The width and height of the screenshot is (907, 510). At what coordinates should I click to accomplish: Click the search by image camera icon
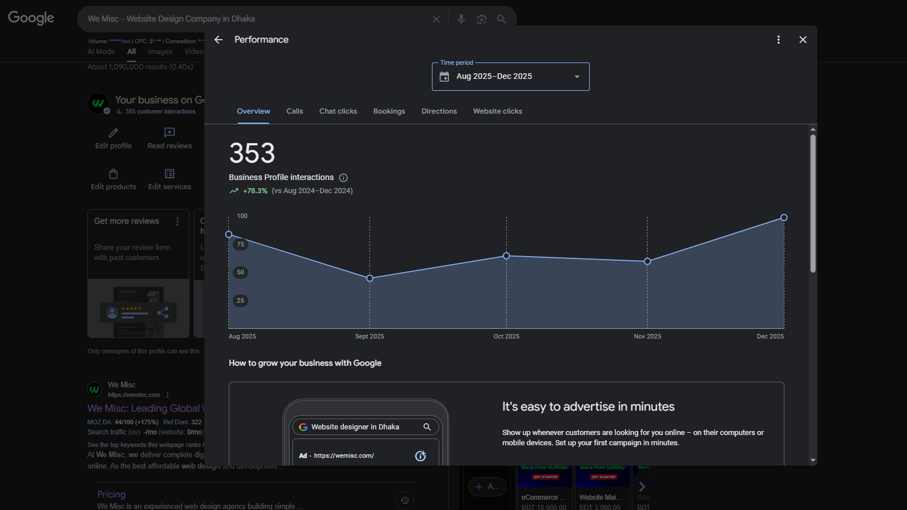pyautogui.click(x=481, y=19)
